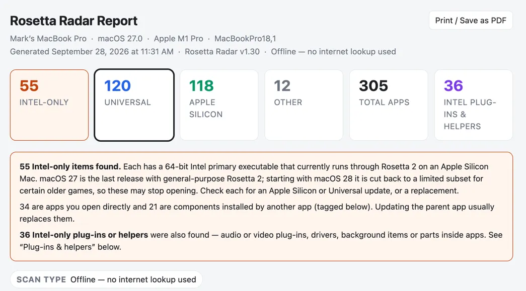Select the 55 Intel-Only summary card
This screenshot has width=526, height=291.
49,105
